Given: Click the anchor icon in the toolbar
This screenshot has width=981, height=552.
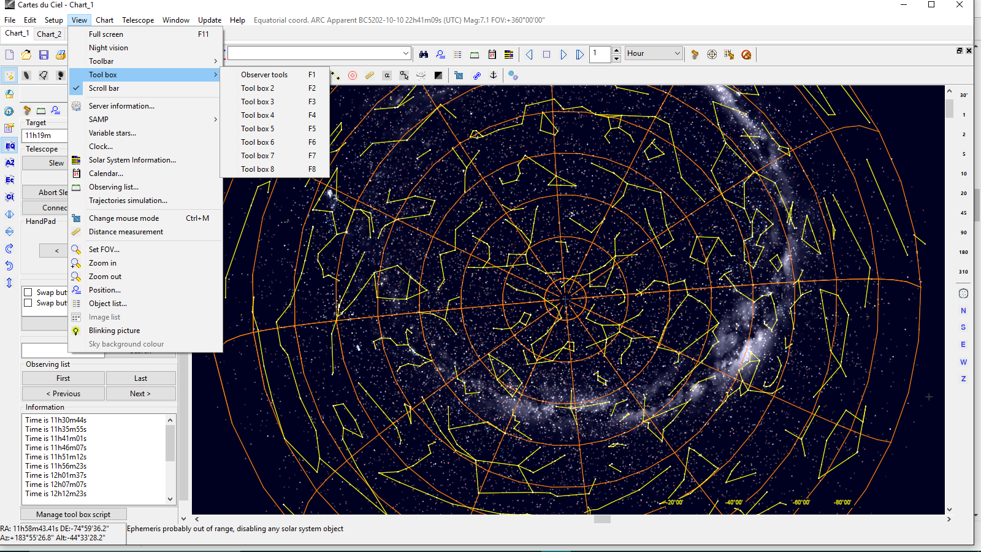Looking at the screenshot, I should [493, 75].
